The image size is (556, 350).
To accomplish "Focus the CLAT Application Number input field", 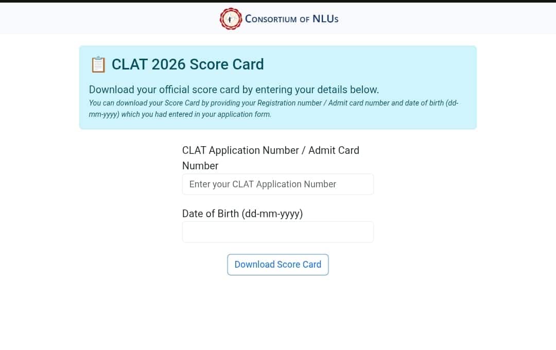I will 277,184.
